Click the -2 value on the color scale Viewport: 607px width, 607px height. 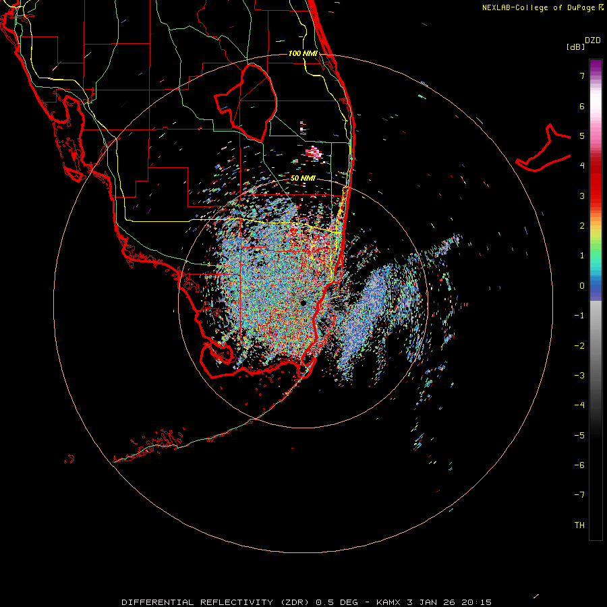(x=579, y=346)
